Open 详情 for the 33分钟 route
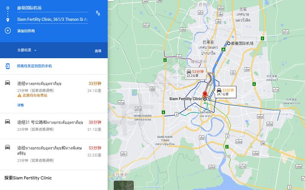The width and height of the screenshot is (305, 190). point(21,105)
